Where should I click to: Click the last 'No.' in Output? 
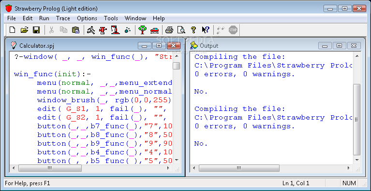[201, 144]
